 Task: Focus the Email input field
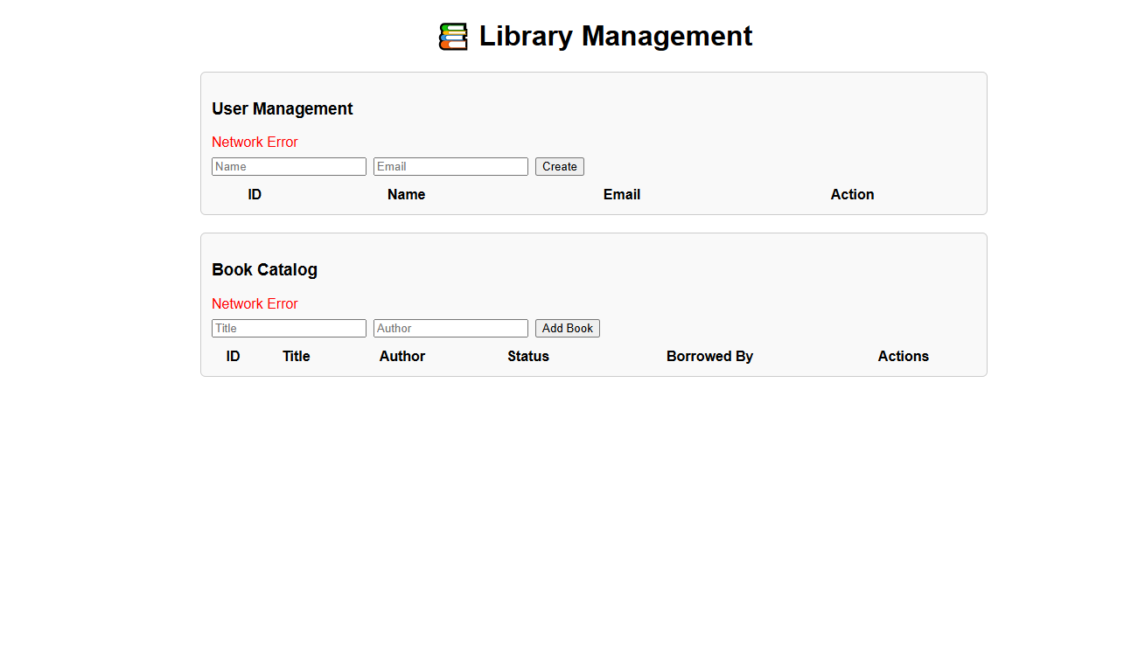450,167
